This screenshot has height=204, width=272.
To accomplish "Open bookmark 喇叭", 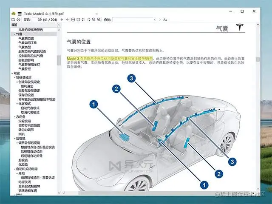I will pyautogui.click(x=22, y=134).
